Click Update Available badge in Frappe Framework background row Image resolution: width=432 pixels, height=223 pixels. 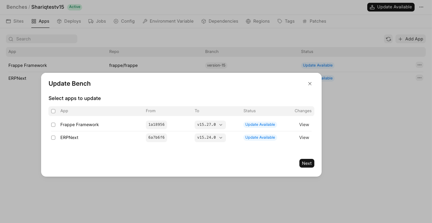coord(317,65)
